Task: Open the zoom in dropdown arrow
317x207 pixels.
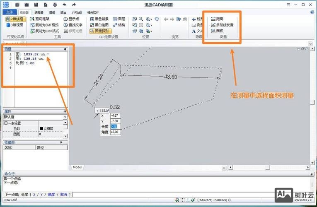Action: 151,19
